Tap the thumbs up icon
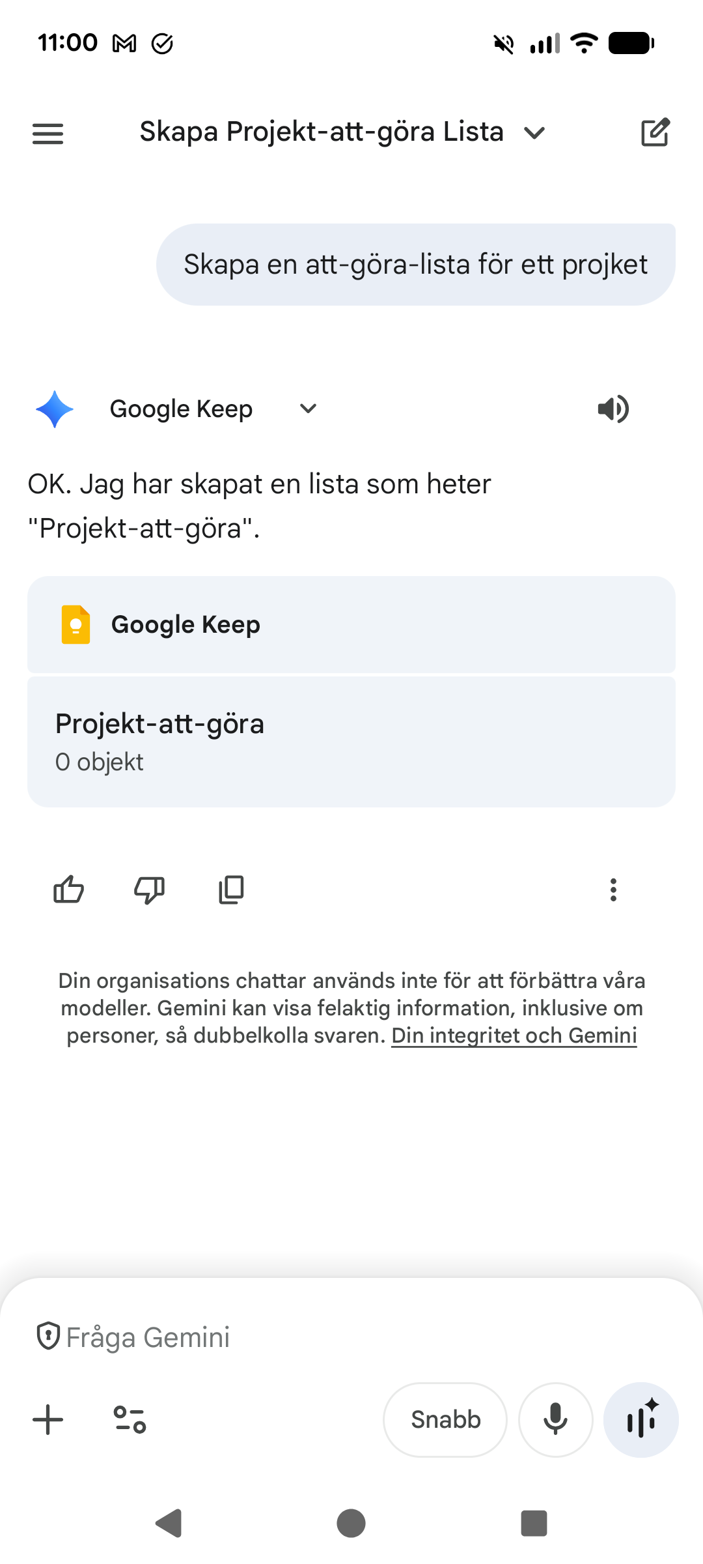Image resolution: width=703 pixels, height=1564 pixels. 68,890
